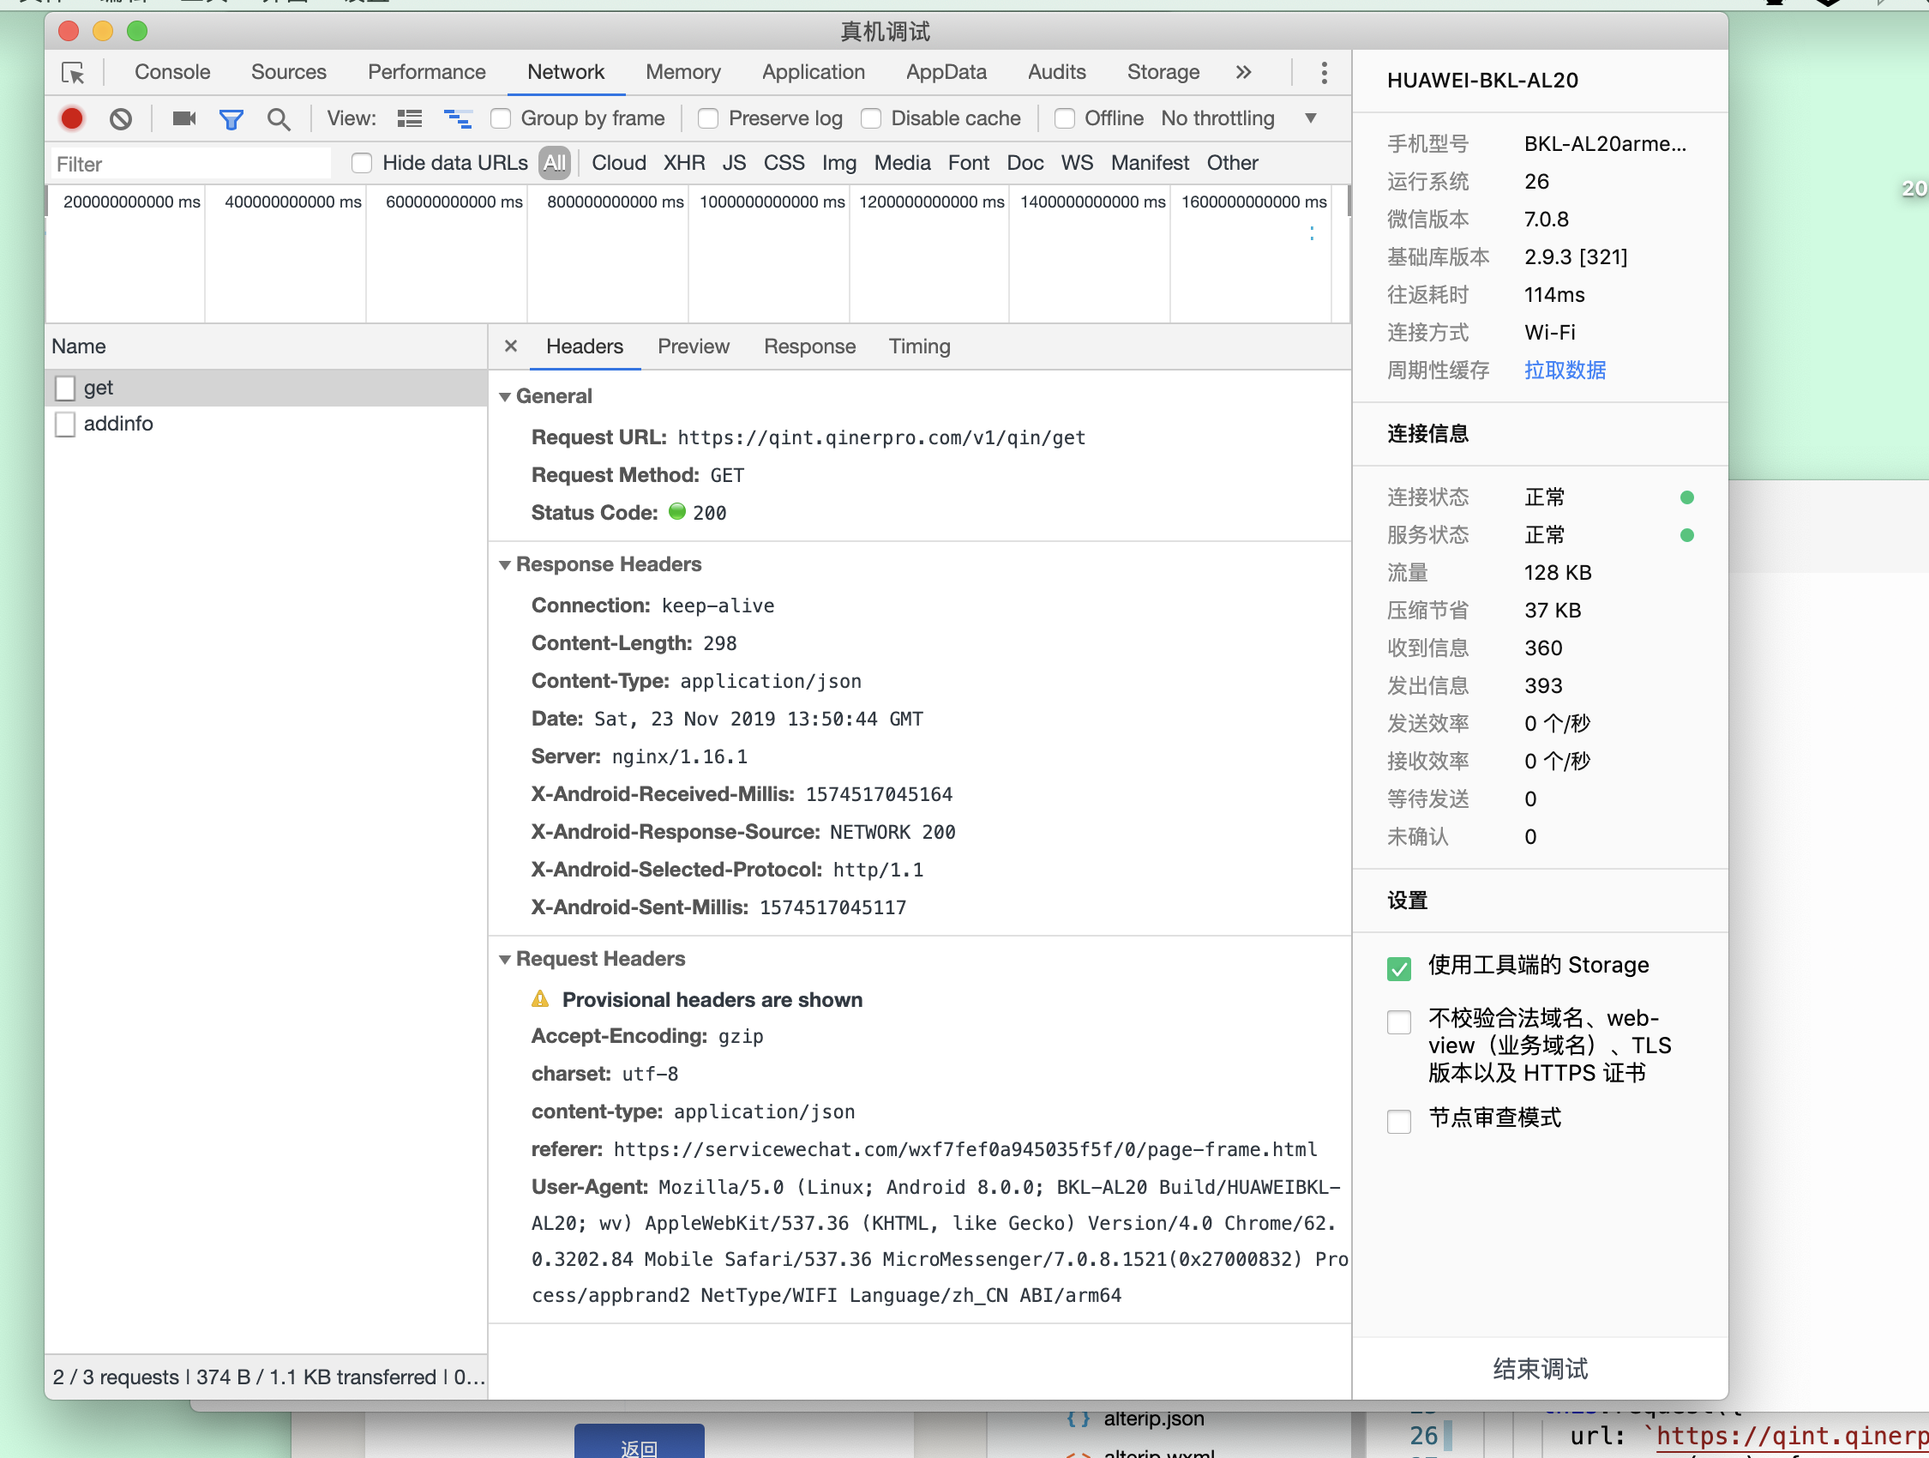The image size is (1929, 1458).
Task: Switch to large request rows view icon
Action: point(409,118)
